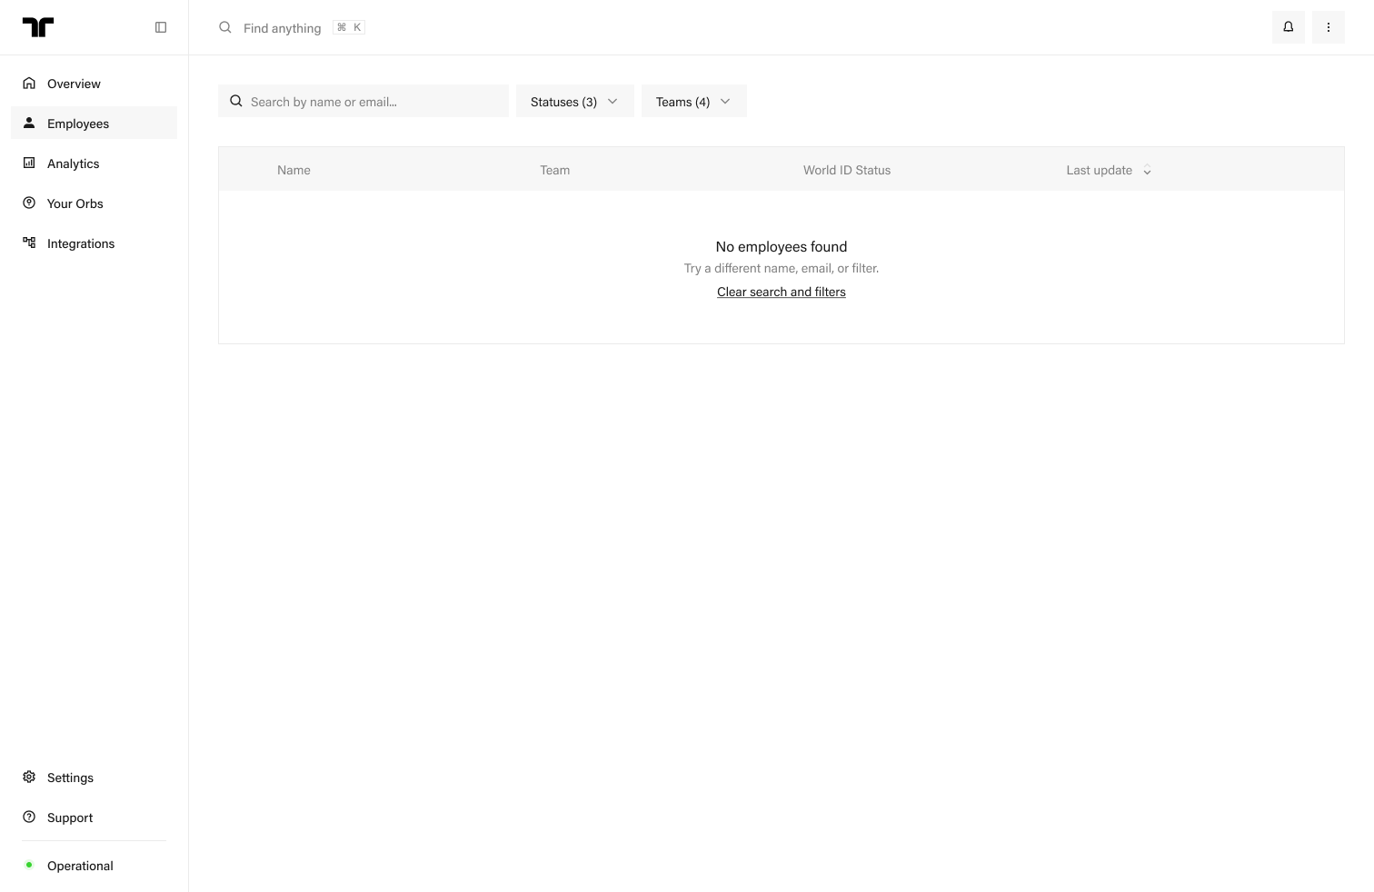This screenshot has height=892, width=1374.
Task: Open notifications bell icon
Action: coord(1289,27)
